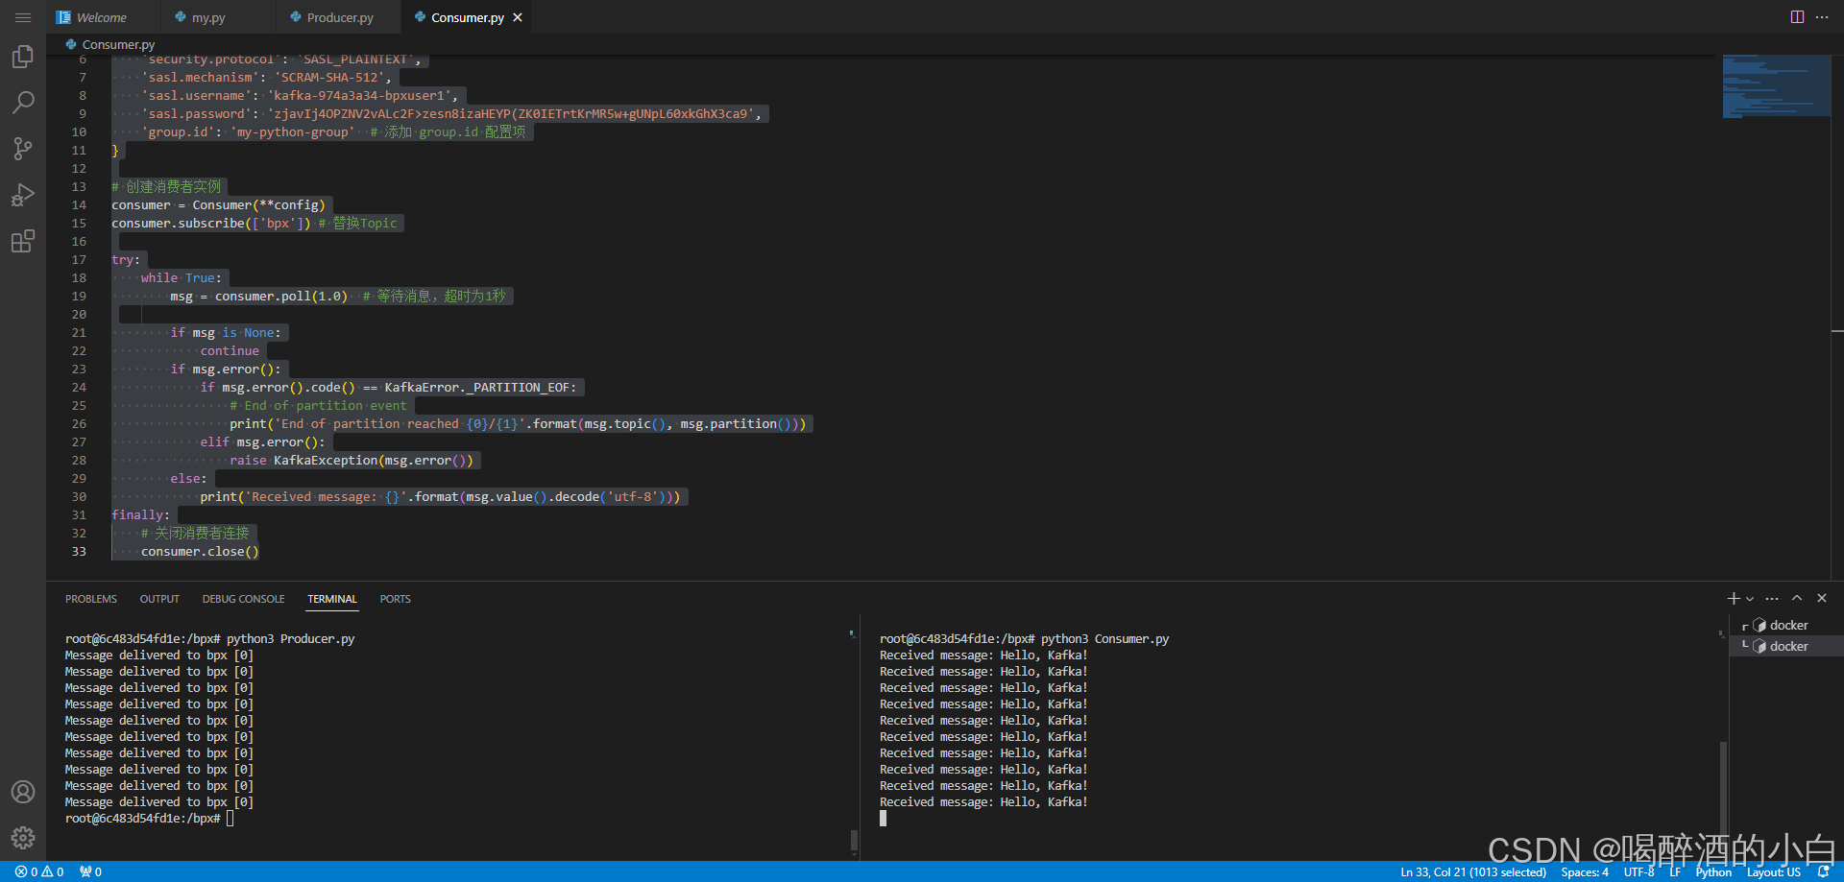Open terminal panel ellipsis views menu
Viewport: 1844px width, 882px height.
click(1772, 598)
